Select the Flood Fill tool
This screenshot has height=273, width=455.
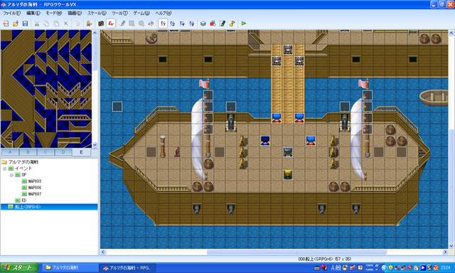151,23
